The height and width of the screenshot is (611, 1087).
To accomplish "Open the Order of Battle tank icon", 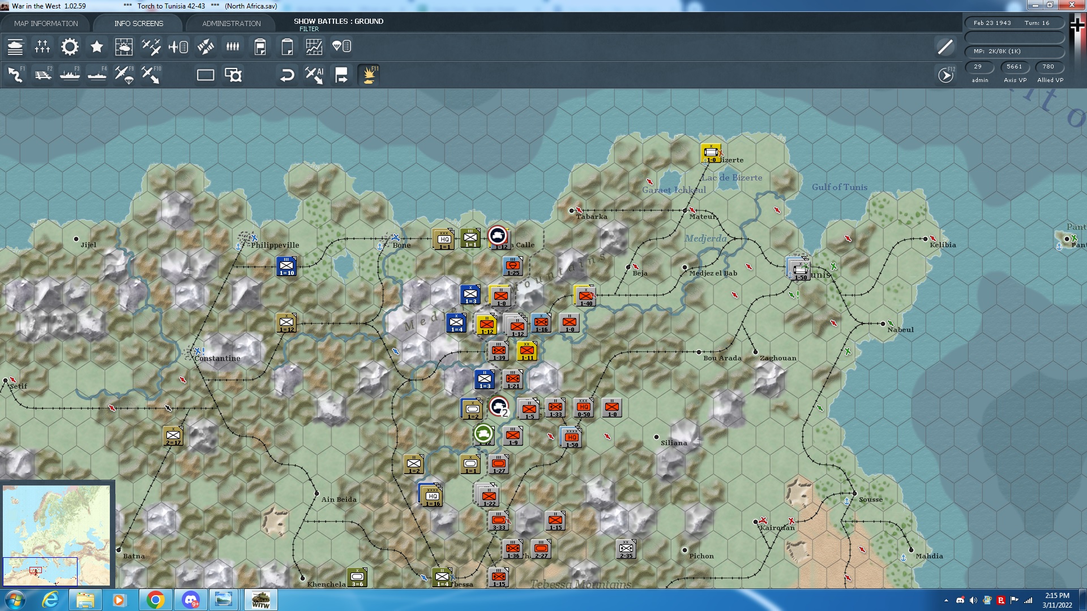I will tap(15, 46).
